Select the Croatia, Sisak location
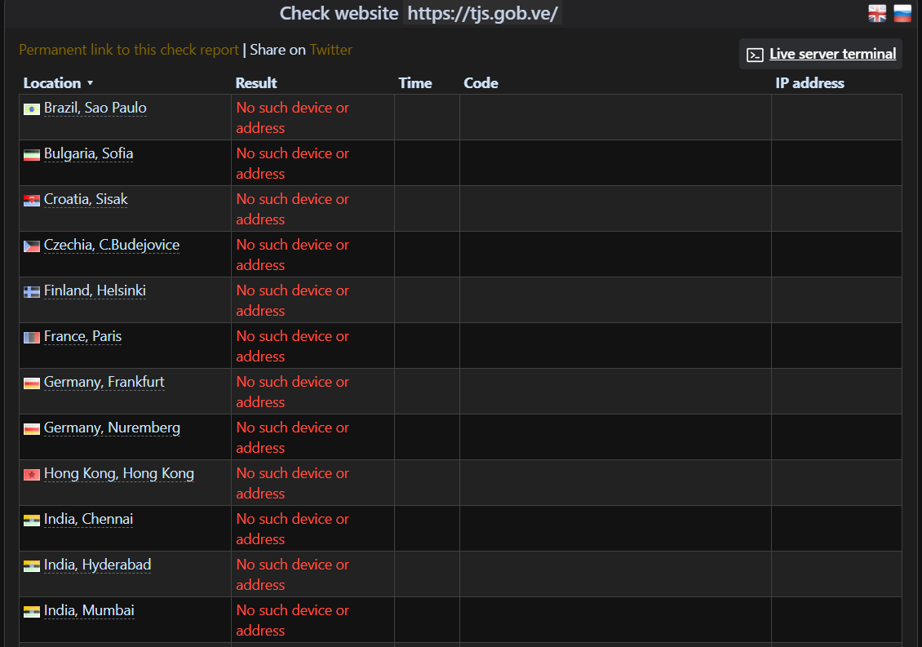This screenshot has height=647, width=922. 86,200
